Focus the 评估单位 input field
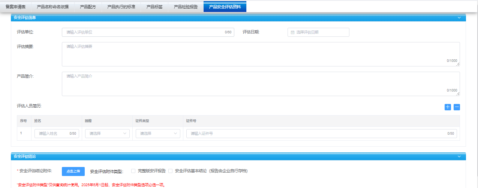Image resolution: width=478 pixels, height=188 pixels. [148, 32]
